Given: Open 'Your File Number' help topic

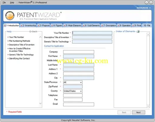Looking at the screenshot, I should pos(16,37).
